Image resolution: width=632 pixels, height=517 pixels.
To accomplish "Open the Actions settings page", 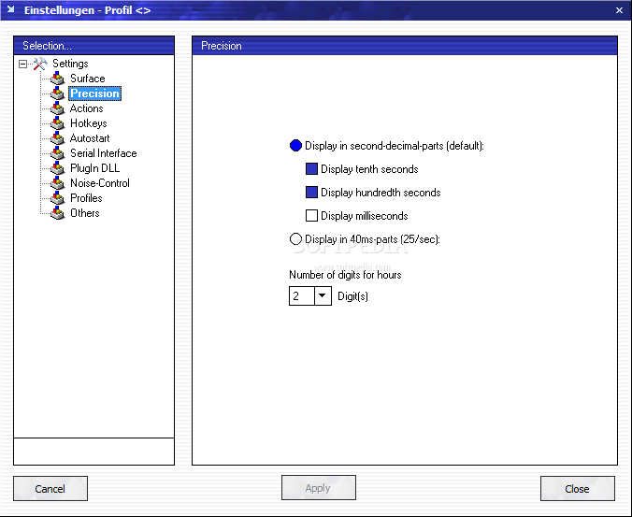I will (x=87, y=108).
